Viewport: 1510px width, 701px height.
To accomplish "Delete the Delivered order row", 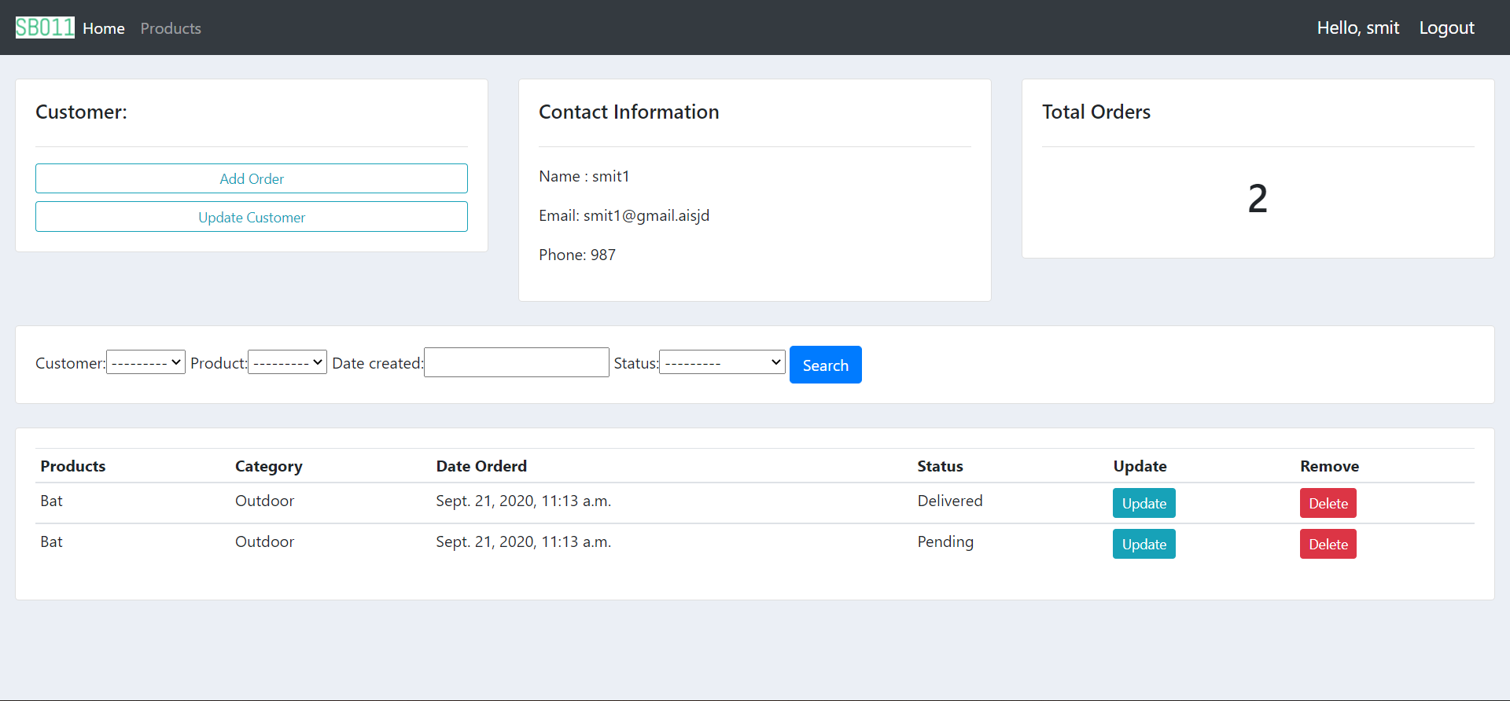I will [x=1328, y=503].
